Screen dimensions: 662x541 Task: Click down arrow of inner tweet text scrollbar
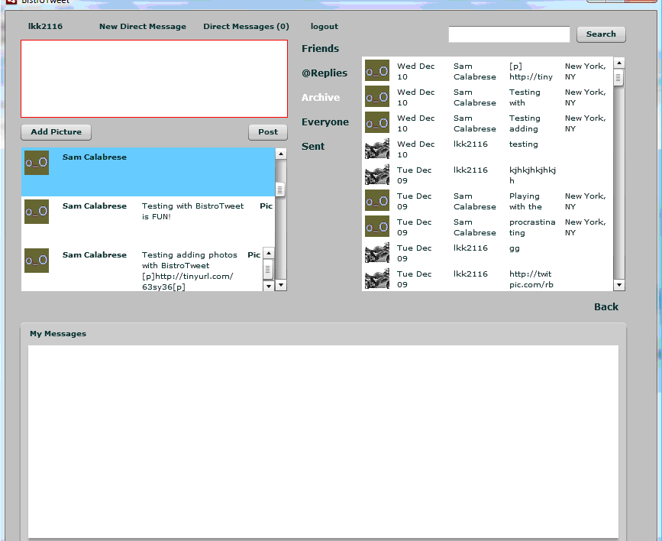coord(269,286)
